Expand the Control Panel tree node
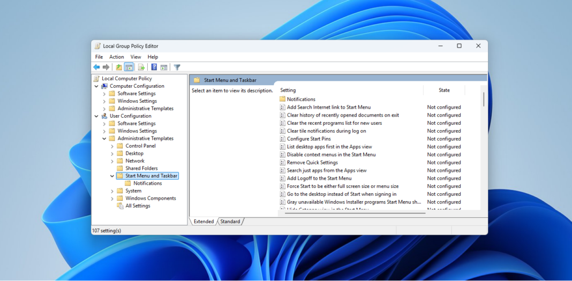The height and width of the screenshot is (281, 572). (112, 146)
